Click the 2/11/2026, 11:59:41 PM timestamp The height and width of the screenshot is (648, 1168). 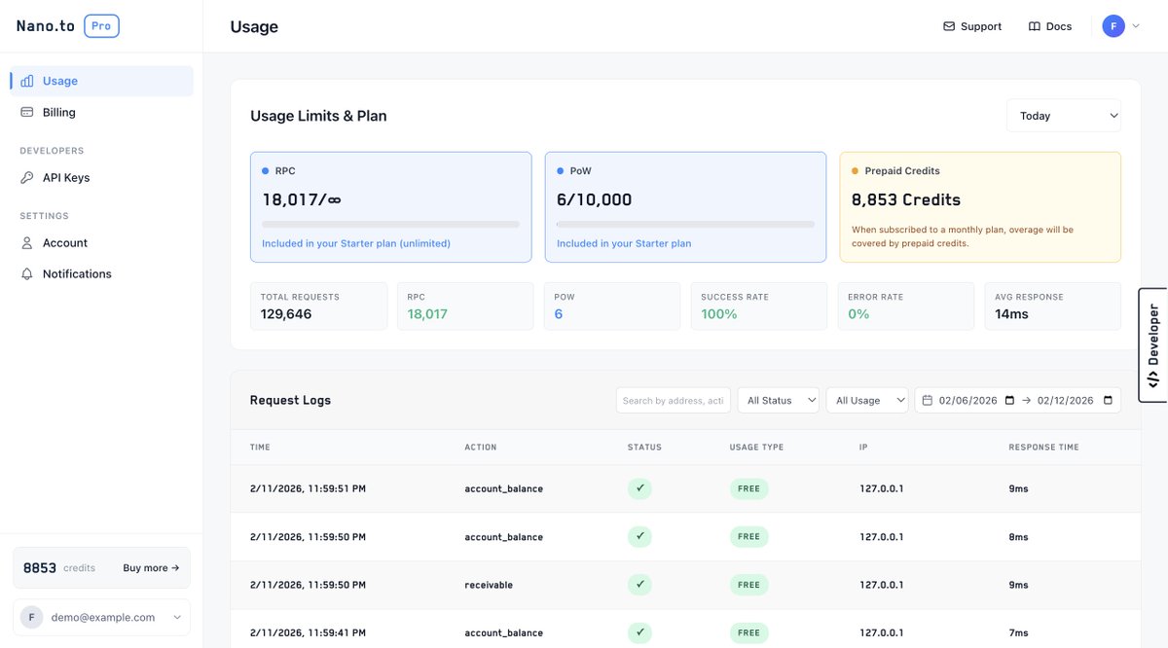point(308,632)
